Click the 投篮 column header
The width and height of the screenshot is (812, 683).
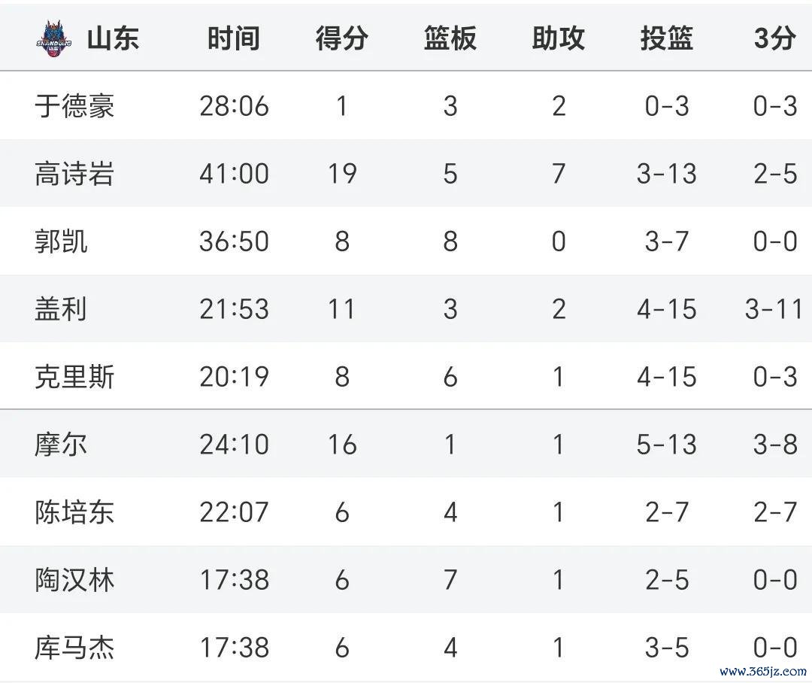pyautogui.click(x=666, y=39)
